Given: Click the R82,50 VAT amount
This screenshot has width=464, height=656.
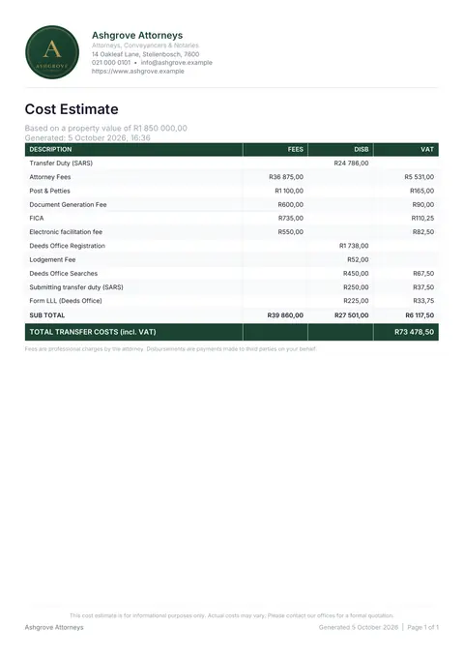Looking at the screenshot, I should tap(423, 232).
